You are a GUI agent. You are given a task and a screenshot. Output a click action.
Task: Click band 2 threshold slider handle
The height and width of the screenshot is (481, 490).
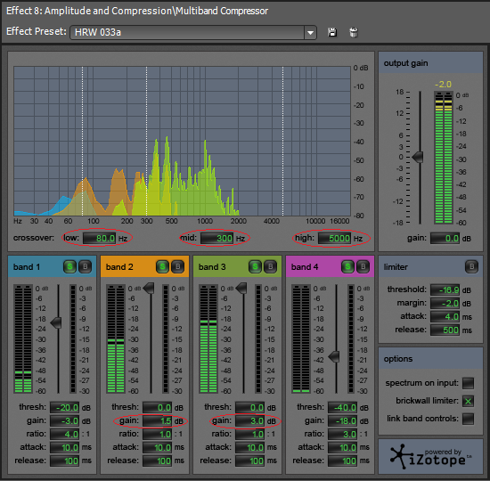tap(149, 289)
